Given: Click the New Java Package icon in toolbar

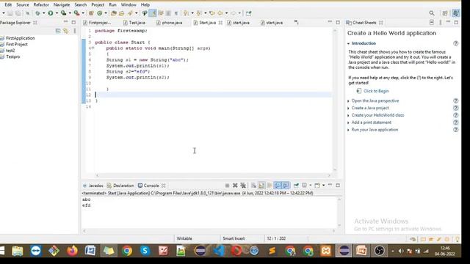Looking at the screenshot, I should (91, 13).
